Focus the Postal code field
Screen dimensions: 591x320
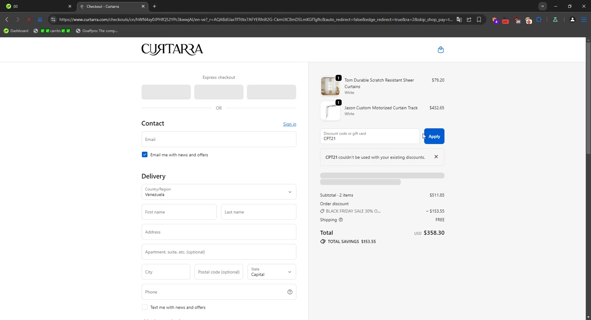point(219,272)
